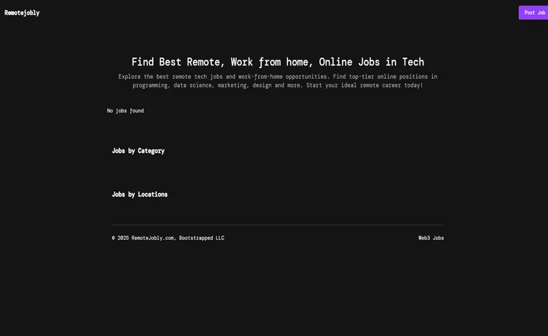Click 'Start your ideal remote career today!' text
548x336 pixels.
[364, 85]
